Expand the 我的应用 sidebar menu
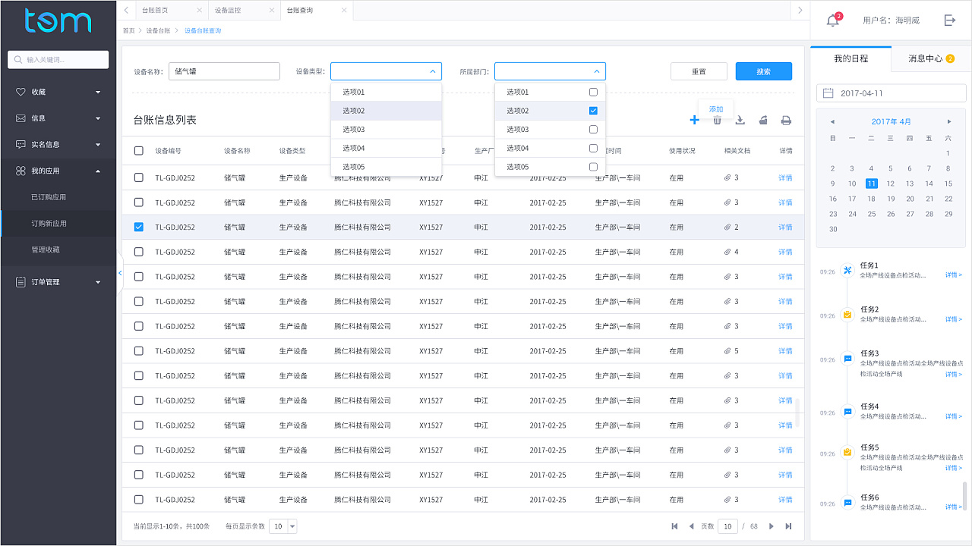Viewport: 972px width, 546px height. [x=58, y=171]
